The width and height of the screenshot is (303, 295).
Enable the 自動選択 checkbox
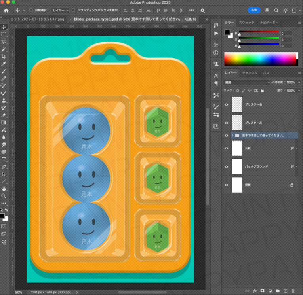click(x=31, y=10)
